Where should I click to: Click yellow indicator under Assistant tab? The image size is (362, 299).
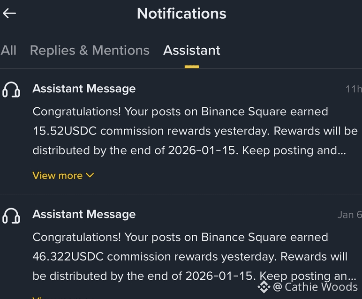[x=192, y=67]
